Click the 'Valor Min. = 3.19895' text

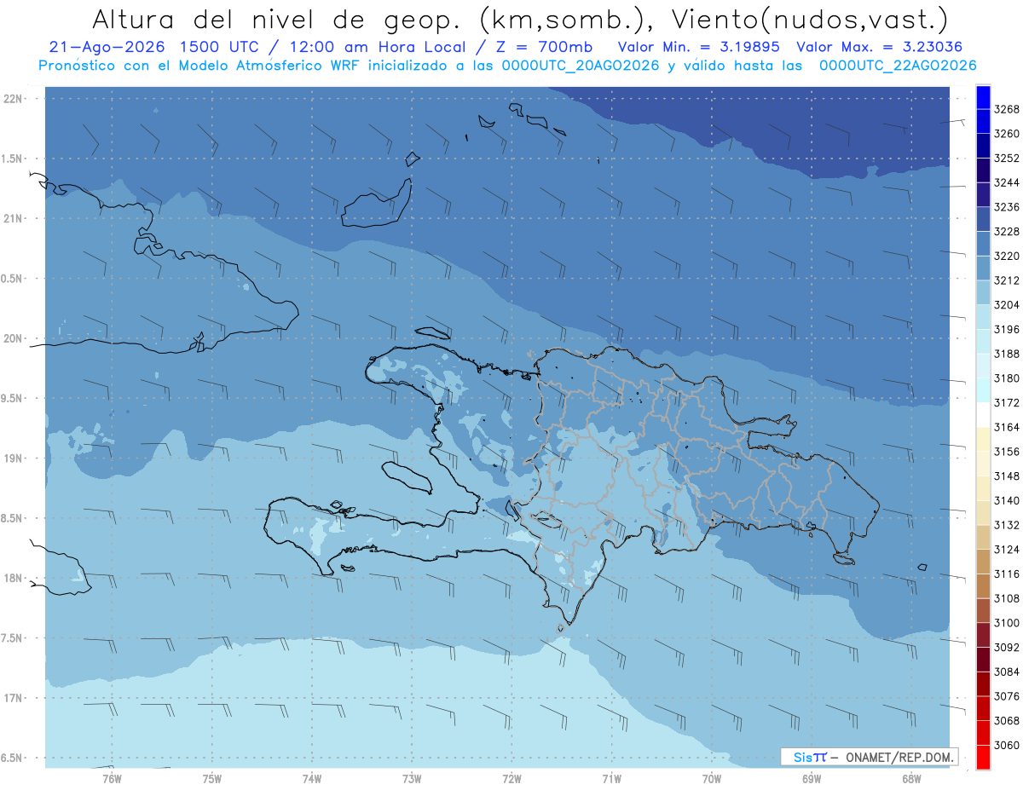tap(700, 48)
